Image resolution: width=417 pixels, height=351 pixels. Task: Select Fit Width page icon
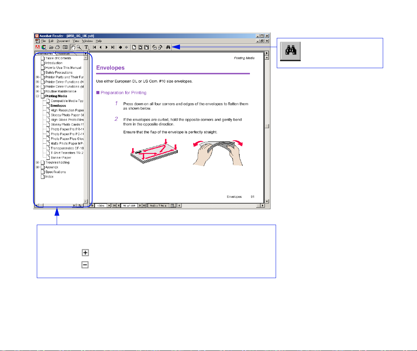coord(146,48)
